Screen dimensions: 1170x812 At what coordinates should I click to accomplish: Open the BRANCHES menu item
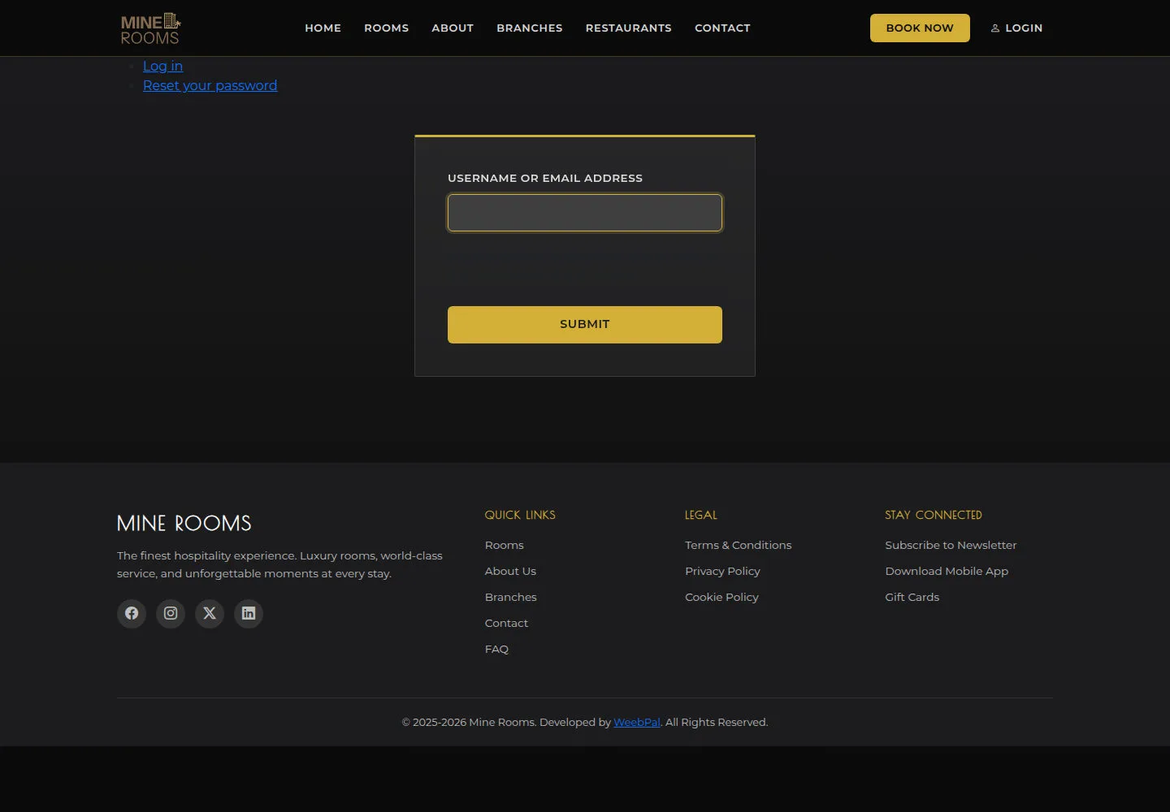(530, 28)
